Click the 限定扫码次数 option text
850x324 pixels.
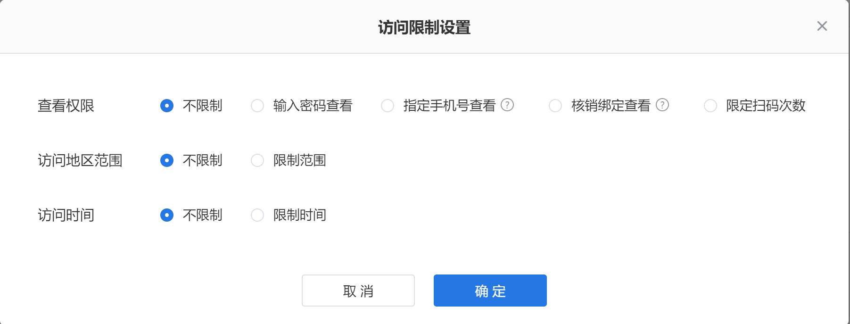tap(766, 106)
